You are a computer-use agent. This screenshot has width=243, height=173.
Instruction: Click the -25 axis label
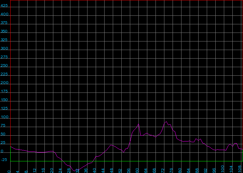(4, 160)
